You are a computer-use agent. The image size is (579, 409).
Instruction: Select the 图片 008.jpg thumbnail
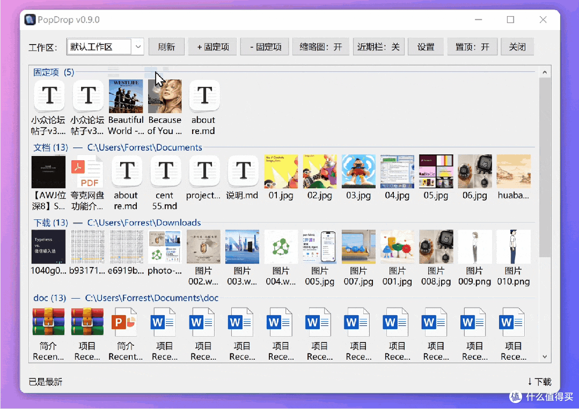[436, 247]
